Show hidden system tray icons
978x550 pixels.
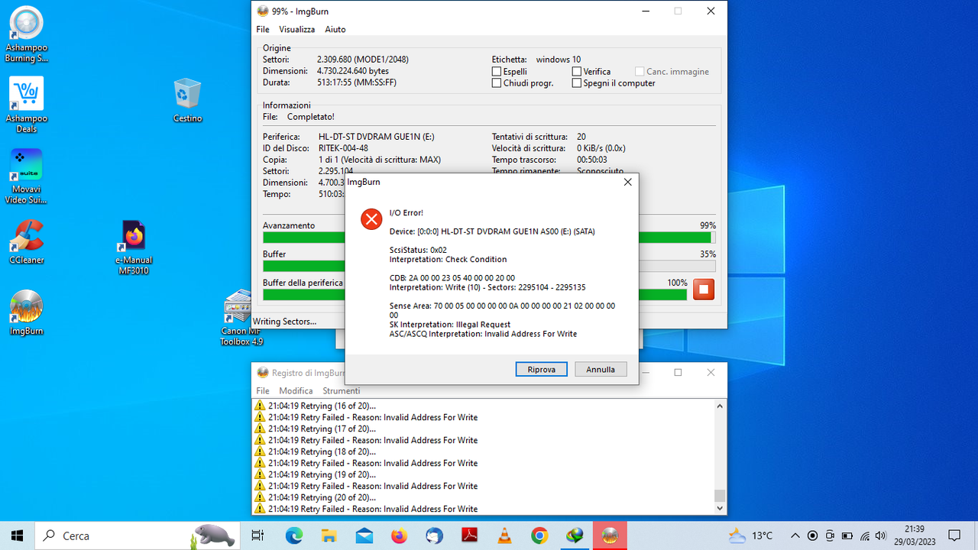[795, 535]
